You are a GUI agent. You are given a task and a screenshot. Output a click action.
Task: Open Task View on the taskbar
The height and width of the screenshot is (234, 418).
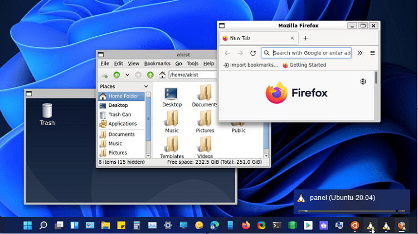(x=59, y=225)
